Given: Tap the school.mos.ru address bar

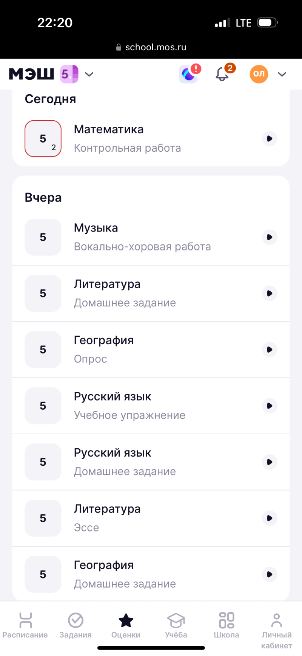Looking at the screenshot, I should point(151,47).
